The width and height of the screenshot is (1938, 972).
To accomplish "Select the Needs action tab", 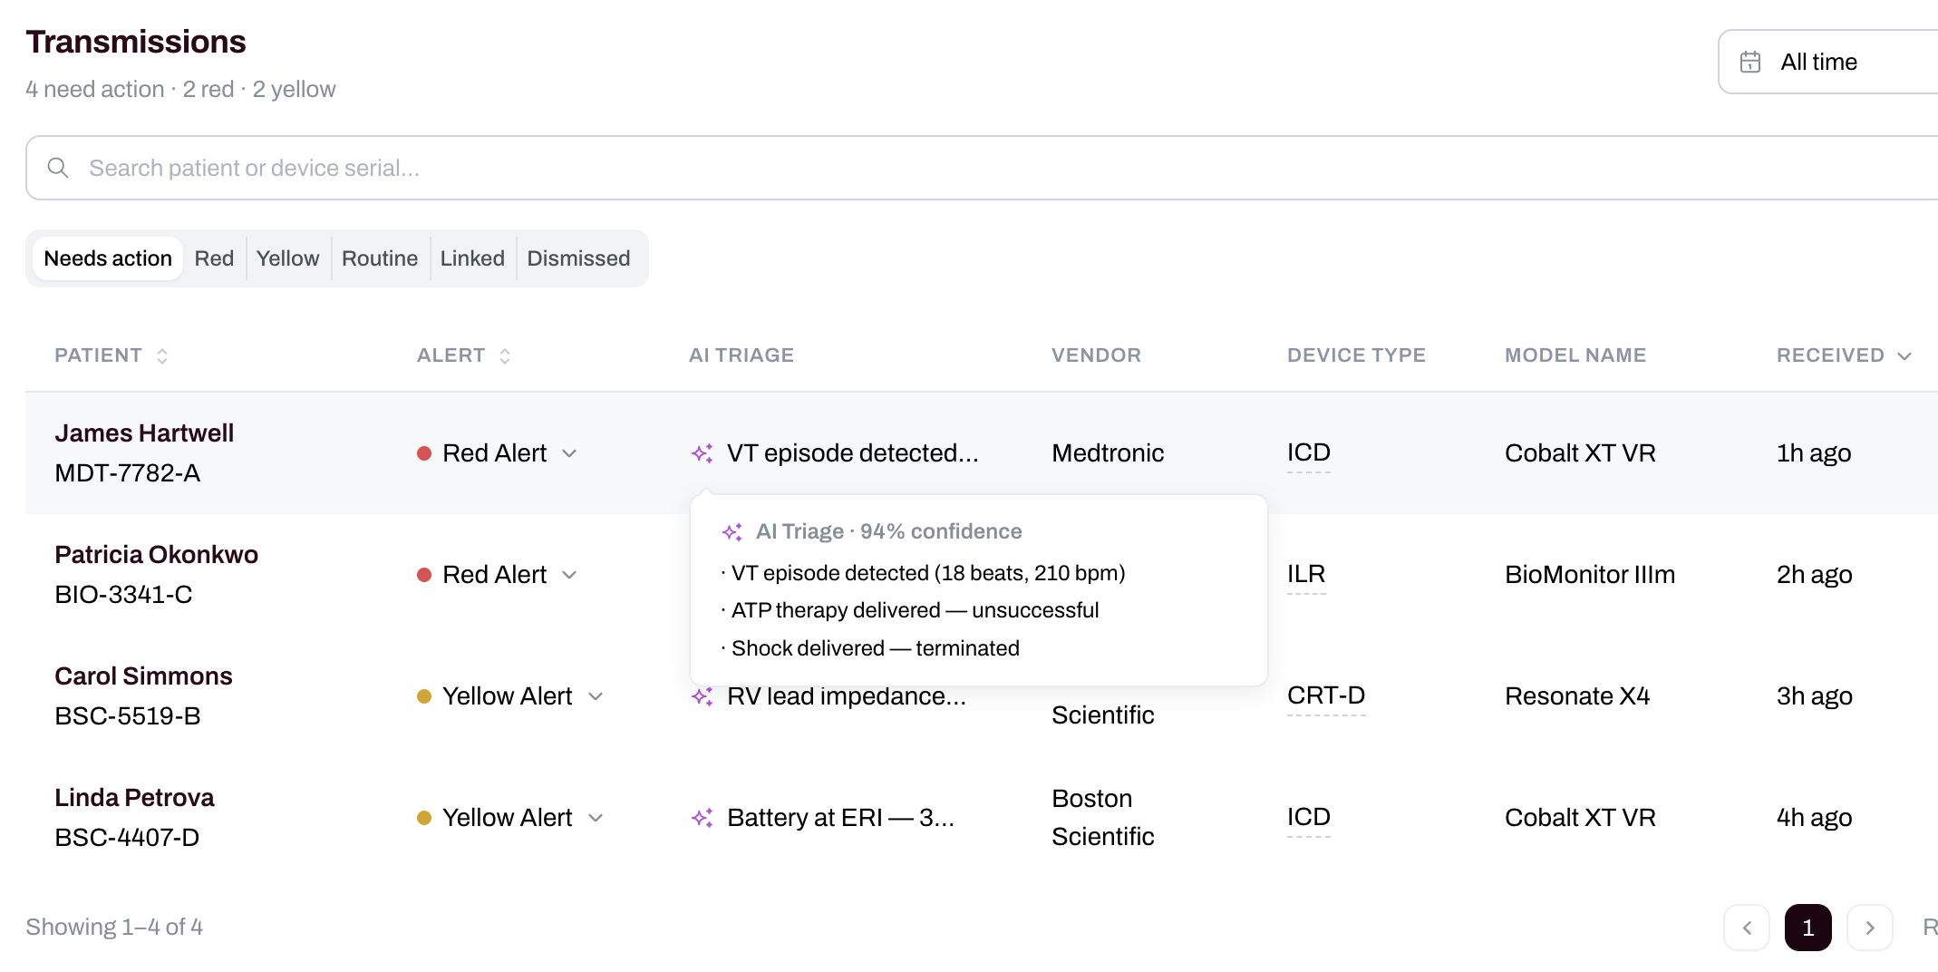I will click(108, 258).
